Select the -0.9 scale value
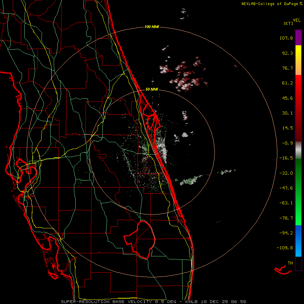The image size is (304, 304). [x=287, y=143]
